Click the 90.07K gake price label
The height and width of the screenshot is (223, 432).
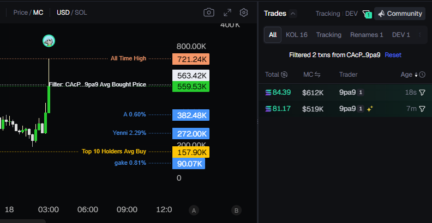(x=189, y=164)
